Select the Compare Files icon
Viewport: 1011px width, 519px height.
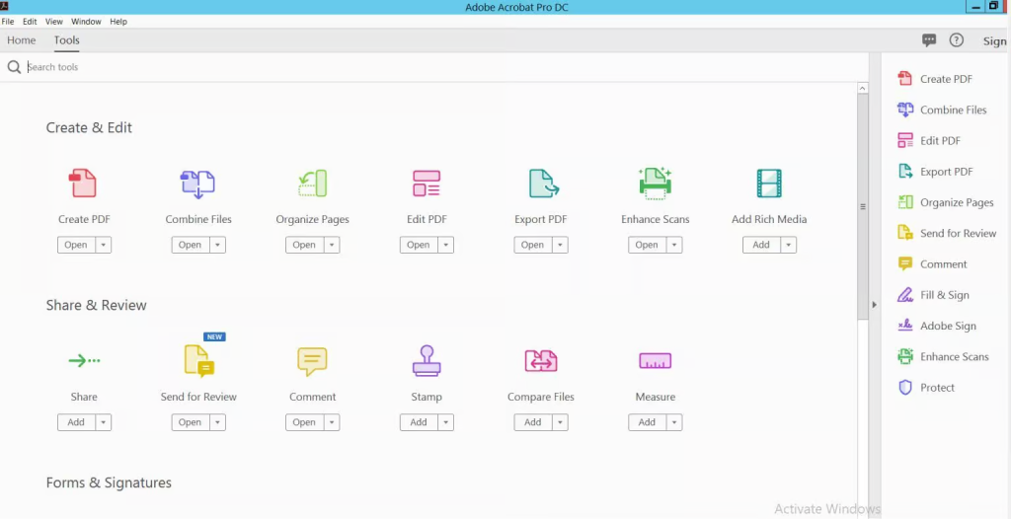pyautogui.click(x=540, y=361)
